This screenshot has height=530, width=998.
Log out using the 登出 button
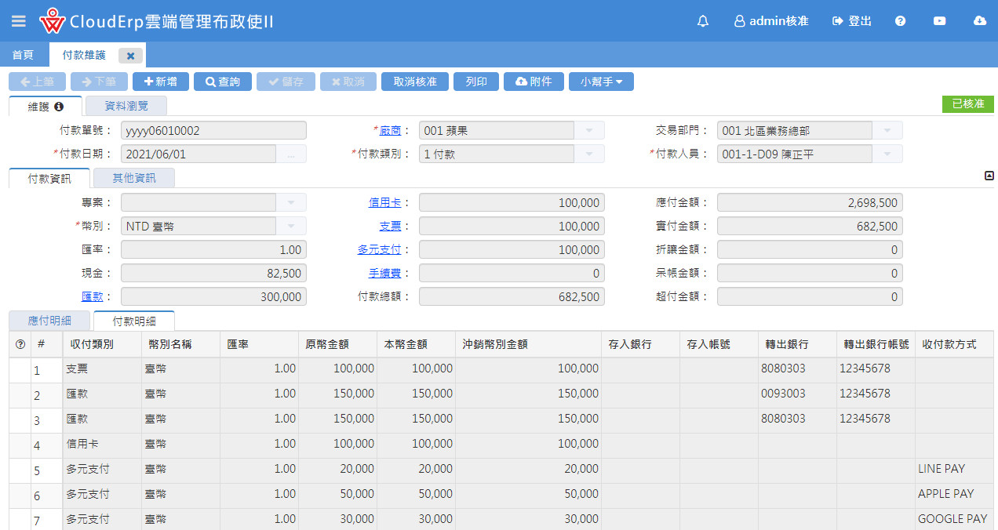click(x=852, y=21)
